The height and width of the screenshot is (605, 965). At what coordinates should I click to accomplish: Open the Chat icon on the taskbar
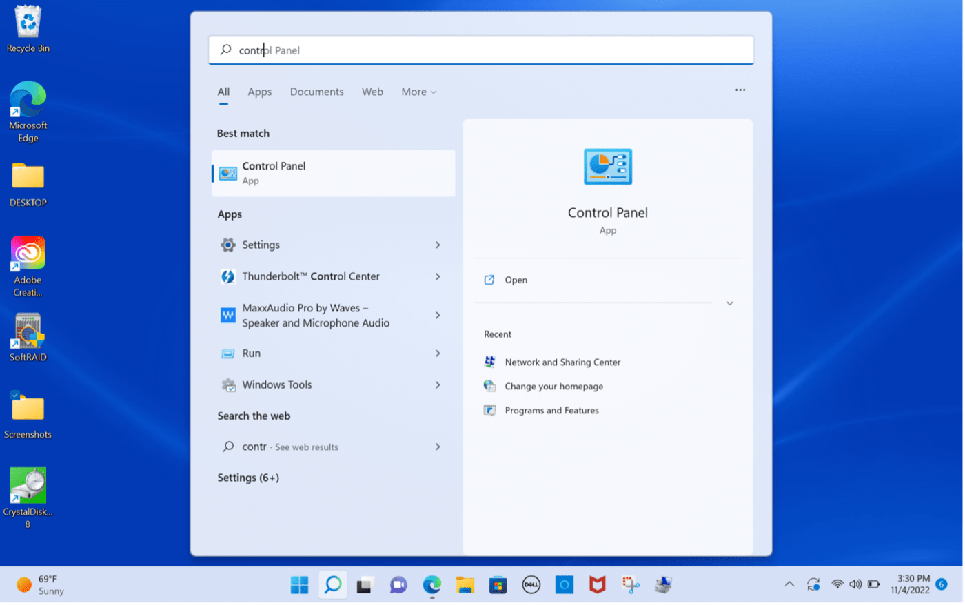398,586
